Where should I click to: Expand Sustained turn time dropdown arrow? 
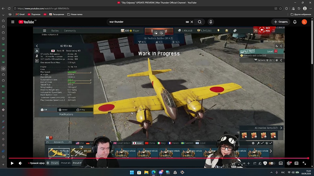[91, 80]
